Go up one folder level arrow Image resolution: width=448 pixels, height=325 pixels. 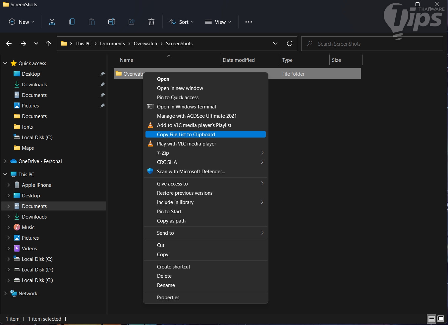(48, 43)
